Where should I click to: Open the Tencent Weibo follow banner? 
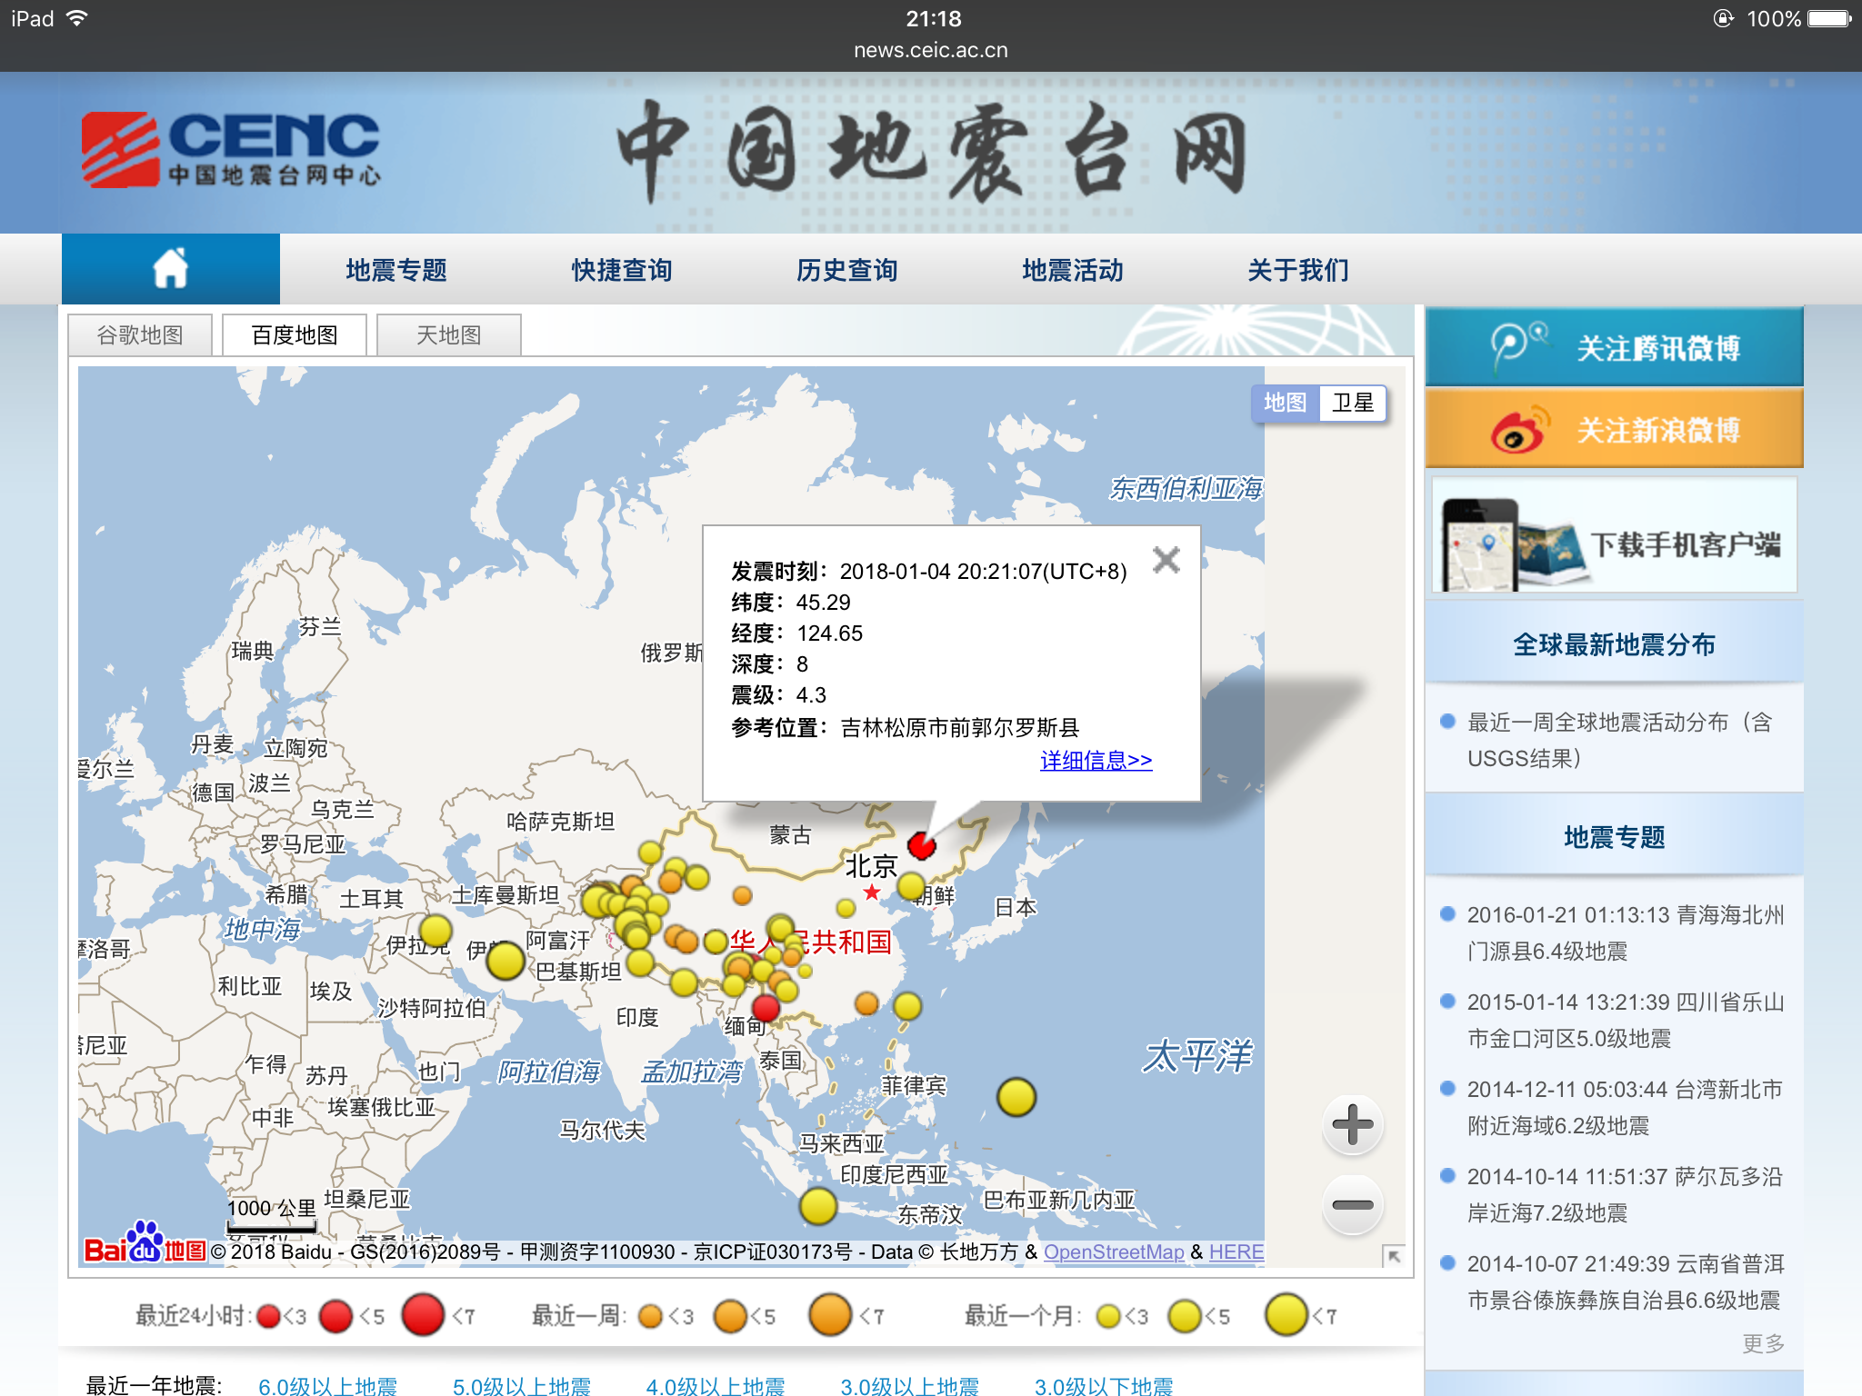tap(1614, 347)
